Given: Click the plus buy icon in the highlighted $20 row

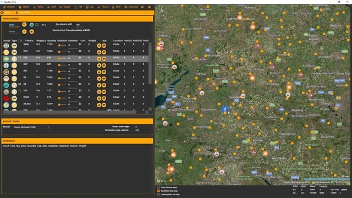Looking at the screenshot, I should click(x=99, y=59).
